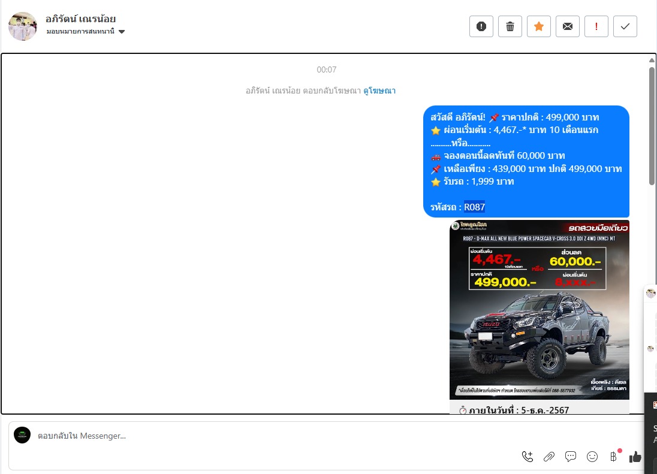
Task: Delete the conversation with the trash icon
Action: click(x=510, y=26)
